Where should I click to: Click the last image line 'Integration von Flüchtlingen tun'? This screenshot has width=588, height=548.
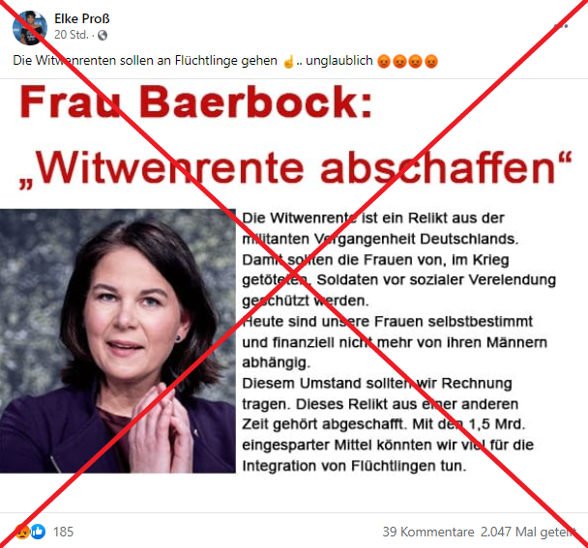pyautogui.click(x=354, y=466)
